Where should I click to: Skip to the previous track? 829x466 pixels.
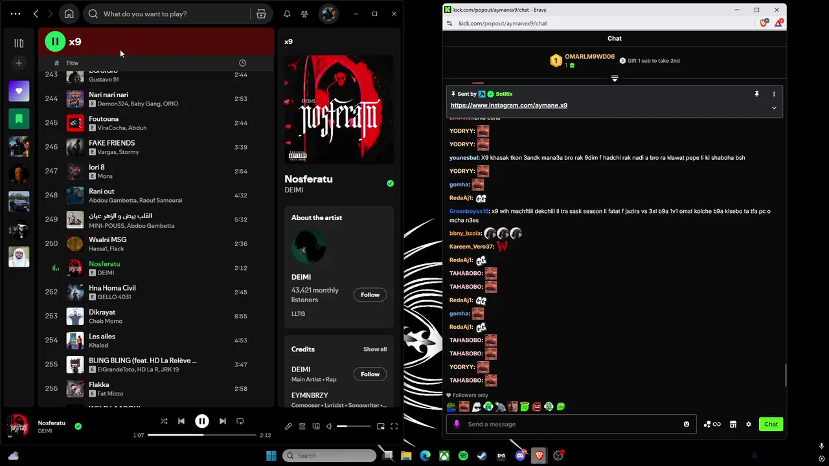tap(181, 421)
